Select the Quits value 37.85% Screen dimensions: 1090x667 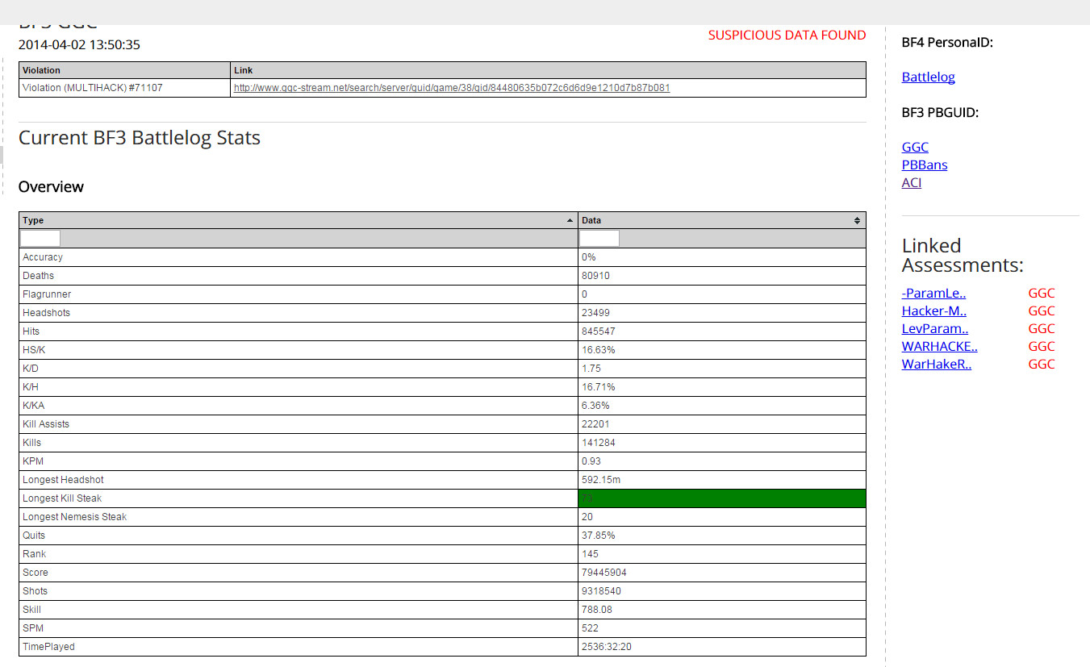tap(599, 536)
